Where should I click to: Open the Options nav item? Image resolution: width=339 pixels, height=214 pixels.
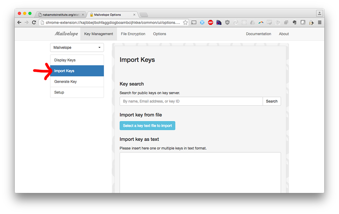(x=160, y=34)
